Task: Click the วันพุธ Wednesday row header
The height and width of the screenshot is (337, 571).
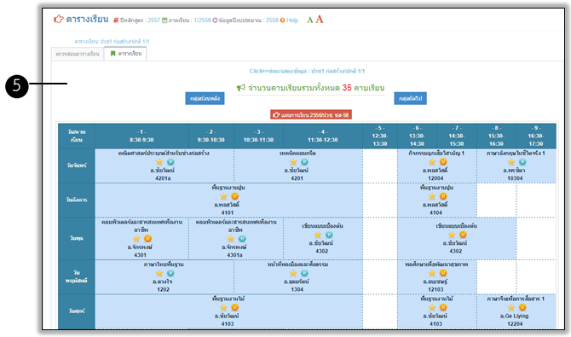Action: point(77,239)
